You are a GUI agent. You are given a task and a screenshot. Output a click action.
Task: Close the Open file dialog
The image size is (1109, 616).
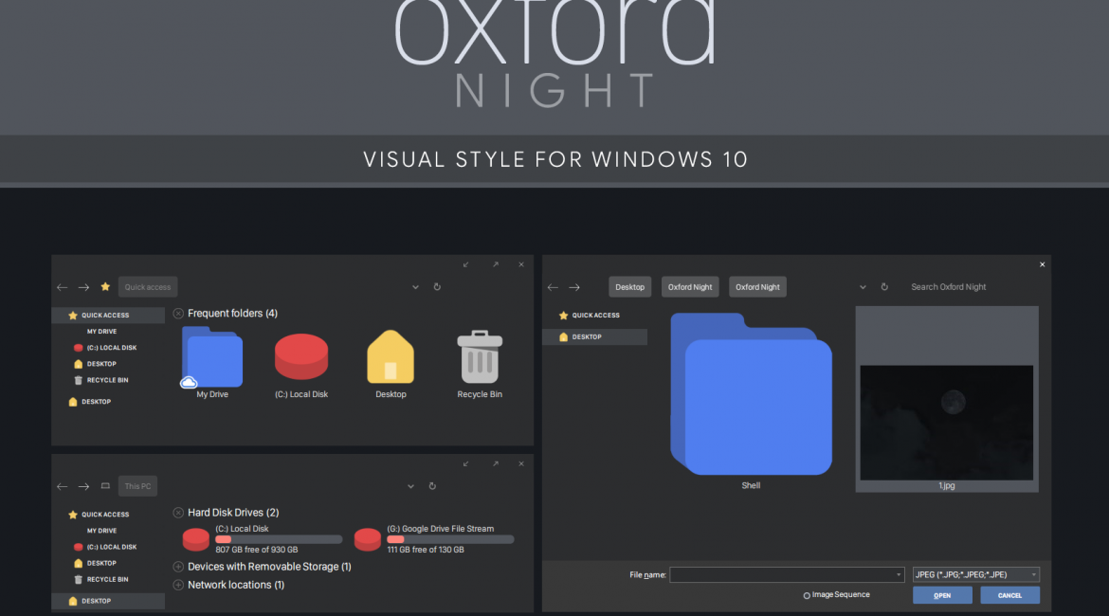[x=1043, y=264]
